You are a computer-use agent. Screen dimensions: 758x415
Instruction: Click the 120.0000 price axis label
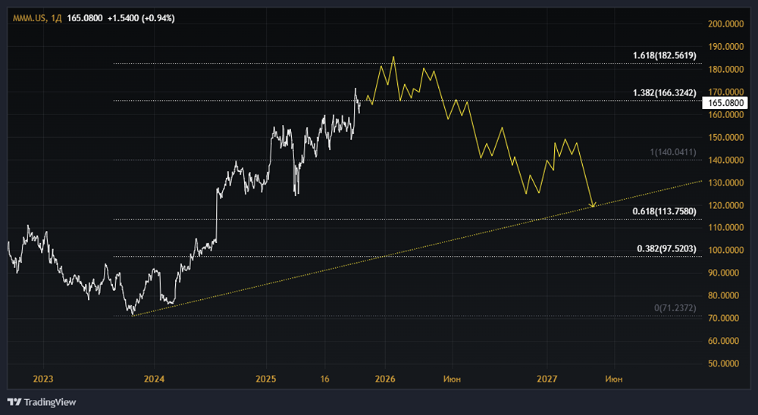[725, 205]
